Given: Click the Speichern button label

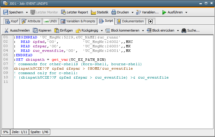Looking at the screenshot, I should tap(16, 12).
